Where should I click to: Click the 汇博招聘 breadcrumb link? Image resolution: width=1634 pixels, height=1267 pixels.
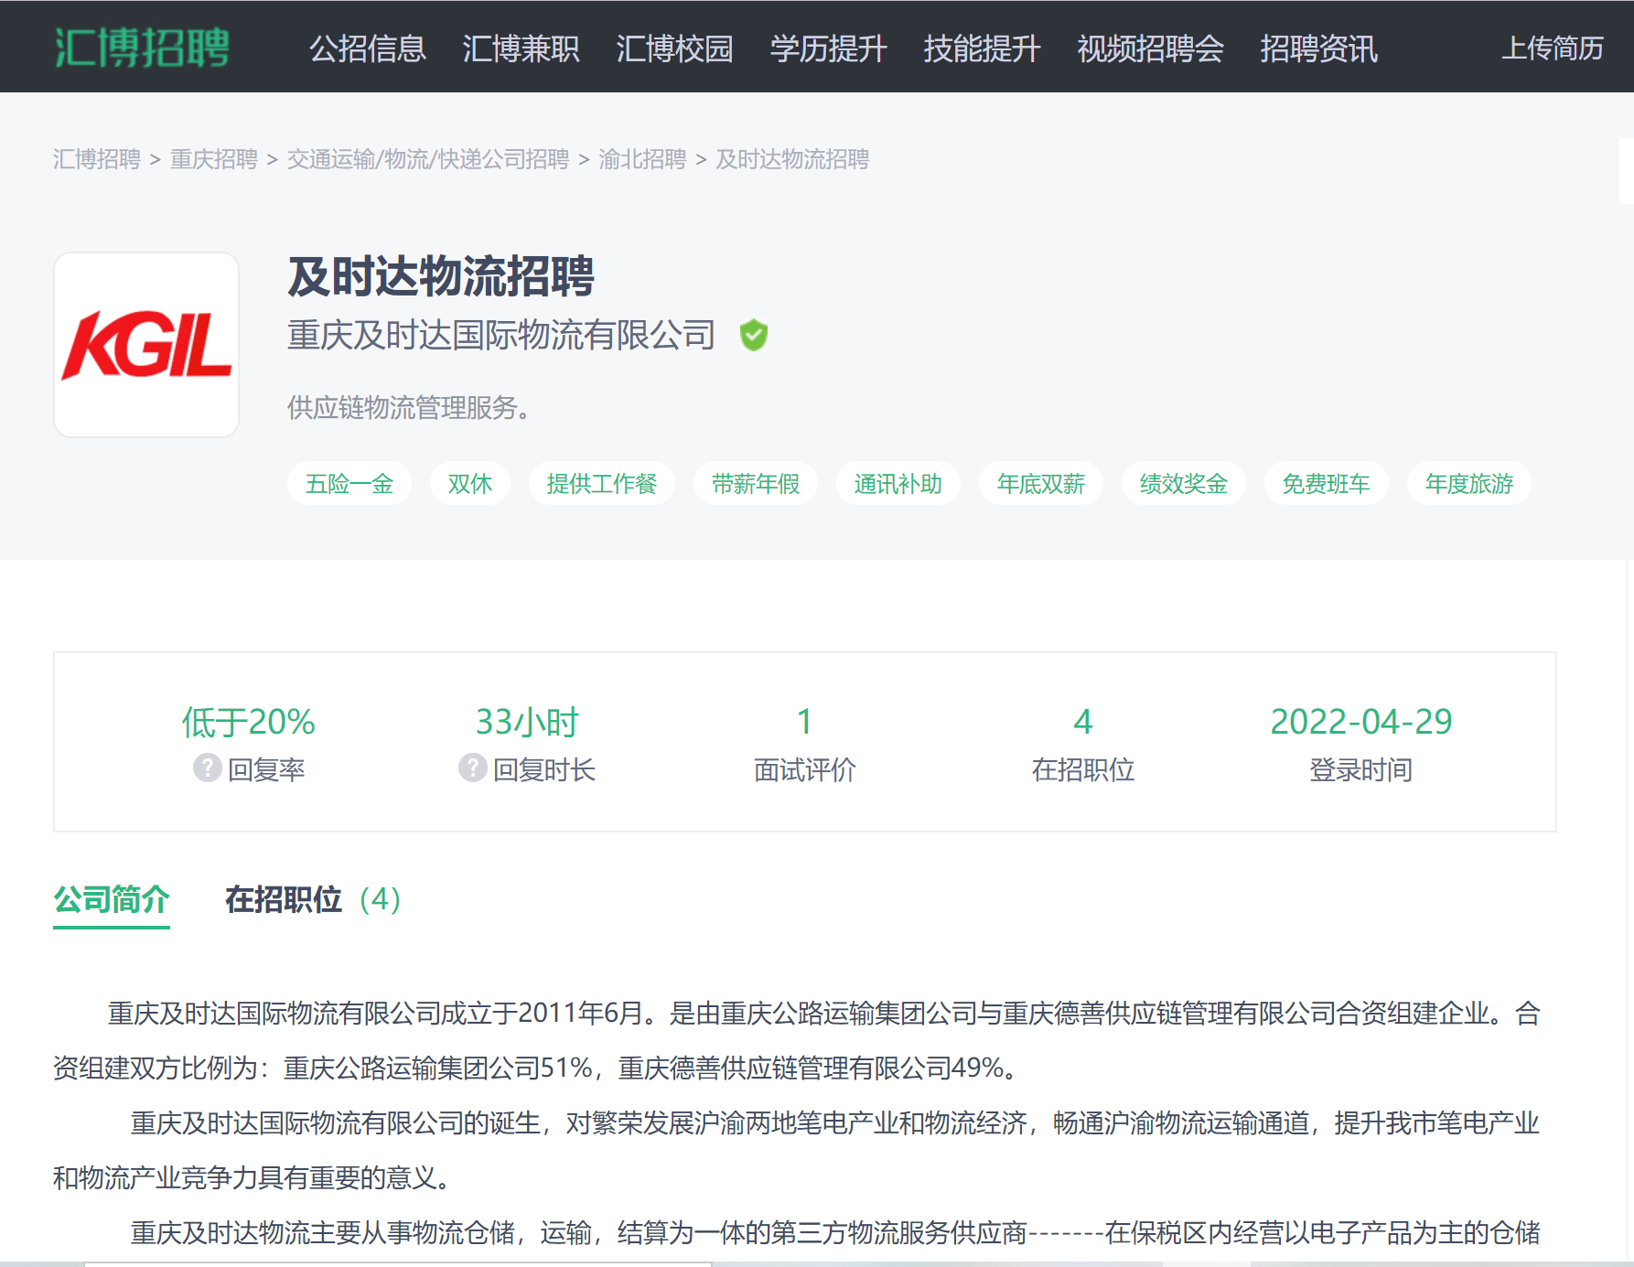pyautogui.click(x=97, y=159)
